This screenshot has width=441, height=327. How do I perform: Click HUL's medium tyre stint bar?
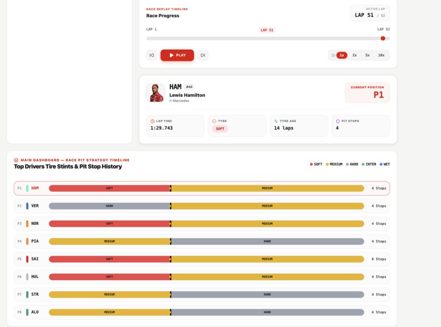click(268, 277)
